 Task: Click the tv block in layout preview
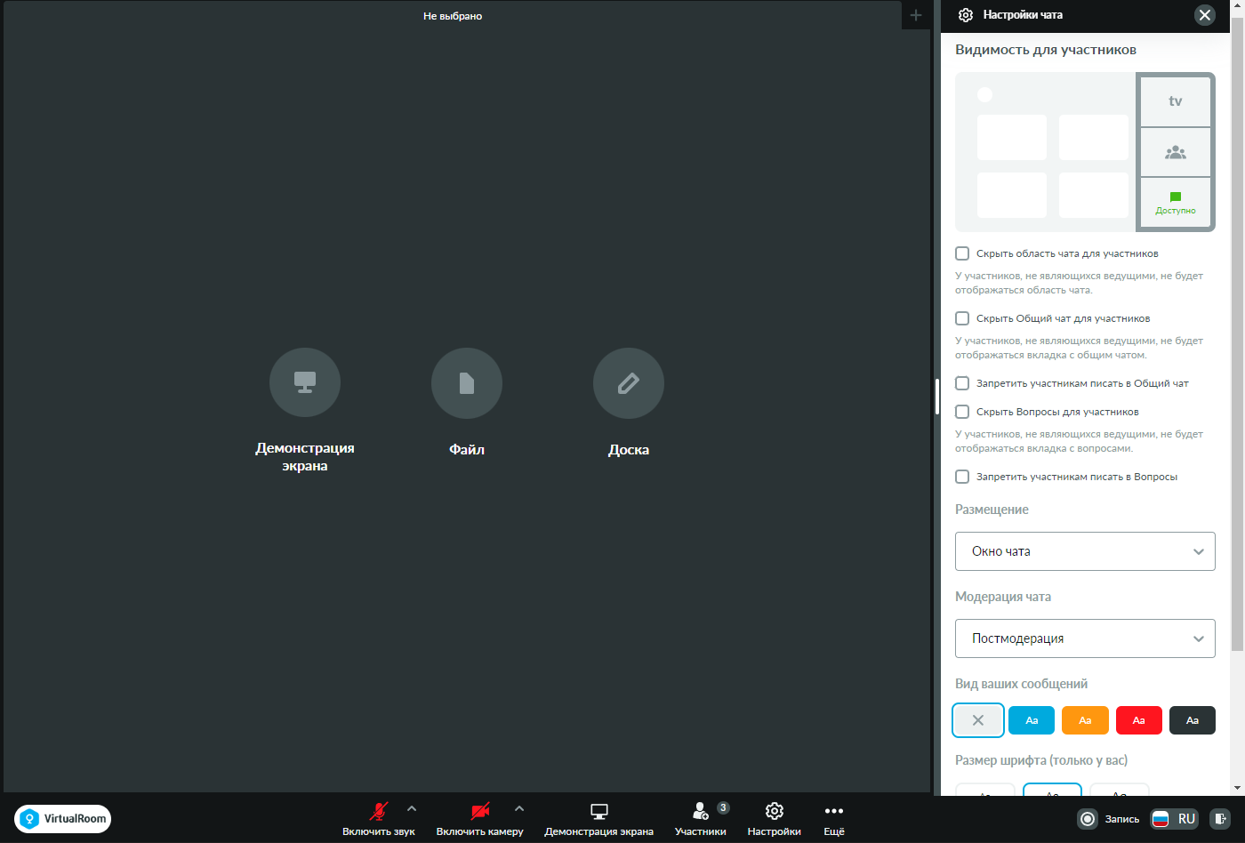[1176, 101]
